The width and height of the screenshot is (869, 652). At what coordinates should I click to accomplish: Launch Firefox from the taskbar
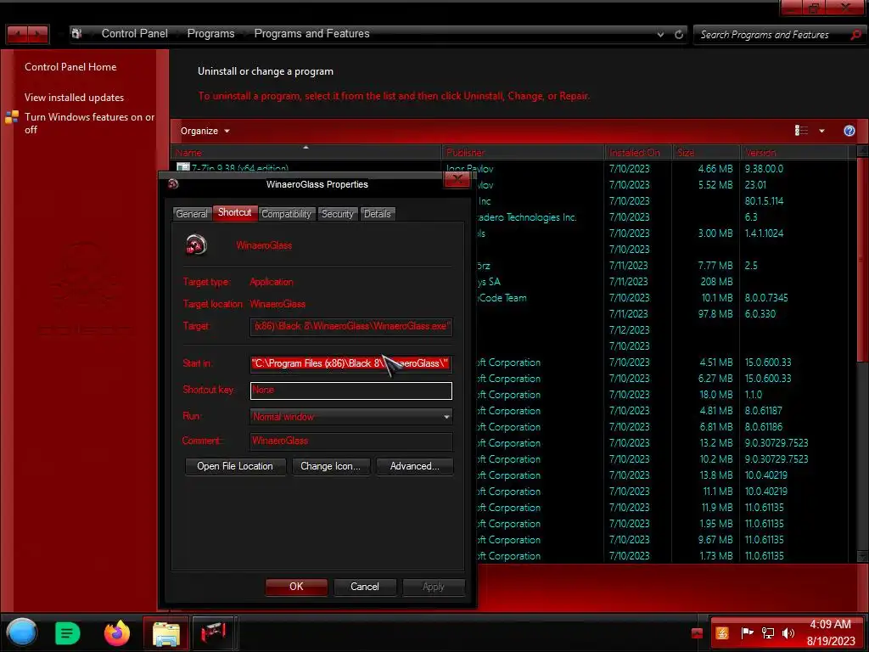pos(117,633)
